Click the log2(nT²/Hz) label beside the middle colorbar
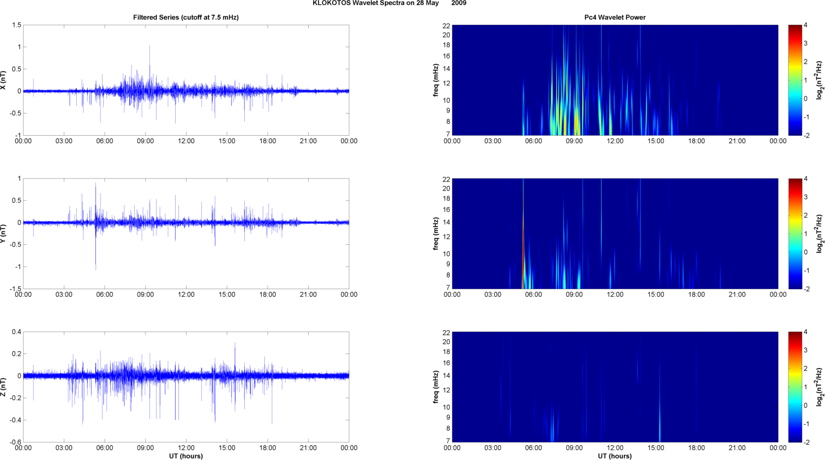 coord(820,234)
